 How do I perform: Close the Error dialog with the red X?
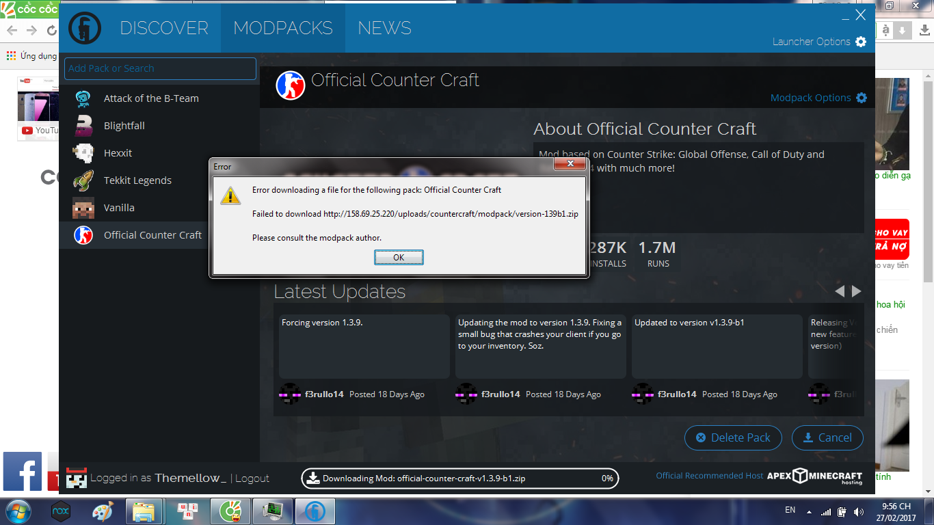point(569,164)
